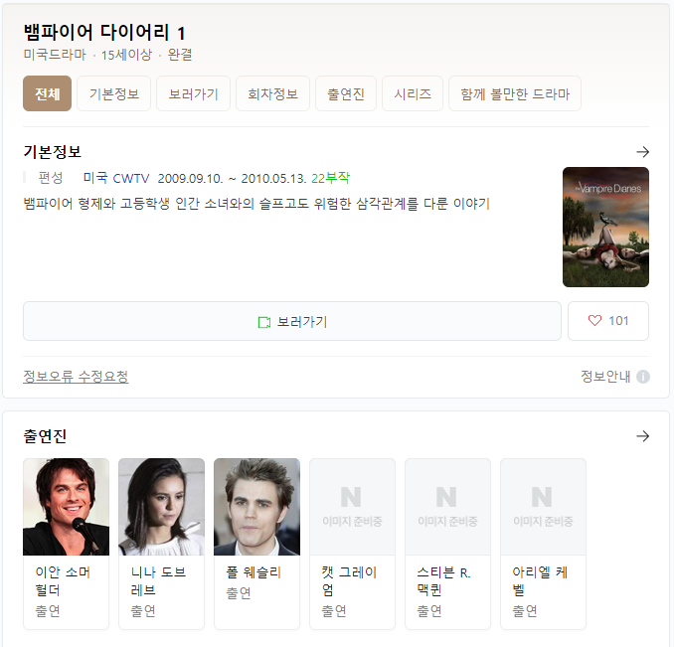
Task: Select 스티븐 R. 맥퀸 cast card
Action: click(447, 543)
